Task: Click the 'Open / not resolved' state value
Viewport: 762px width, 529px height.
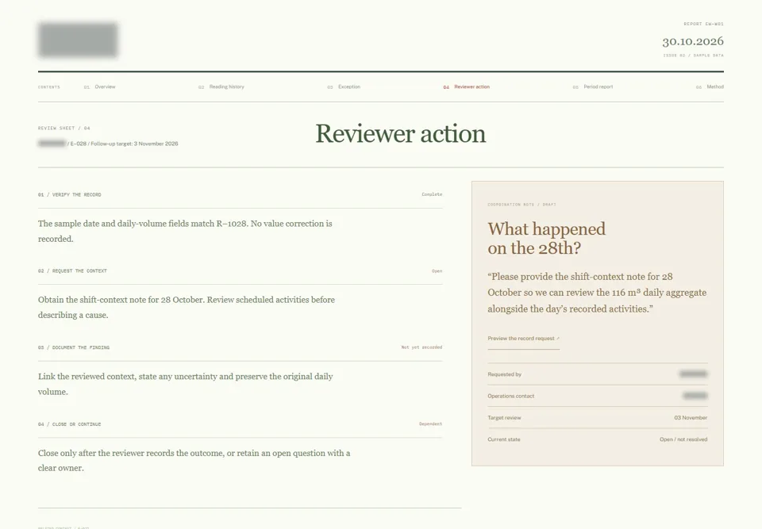Action: click(x=683, y=439)
